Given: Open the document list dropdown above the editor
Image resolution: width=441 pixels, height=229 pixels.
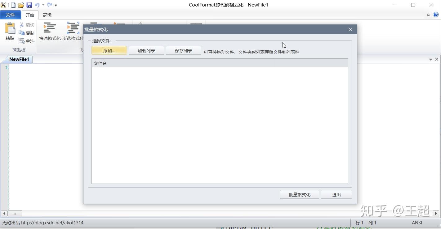Looking at the screenshot, I should [430, 59].
